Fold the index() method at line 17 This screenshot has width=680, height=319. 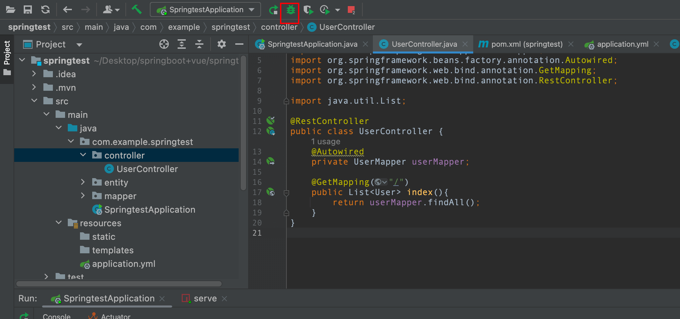click(286, 193)
